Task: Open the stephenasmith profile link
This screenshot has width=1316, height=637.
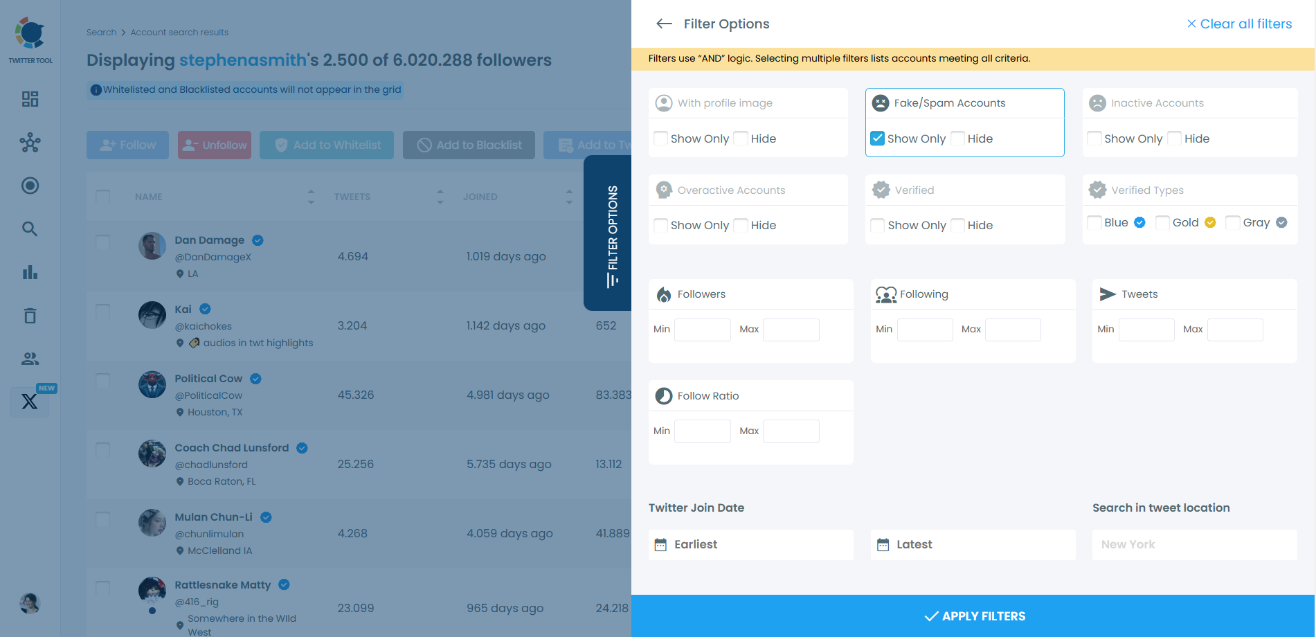Action: (243, 60)
